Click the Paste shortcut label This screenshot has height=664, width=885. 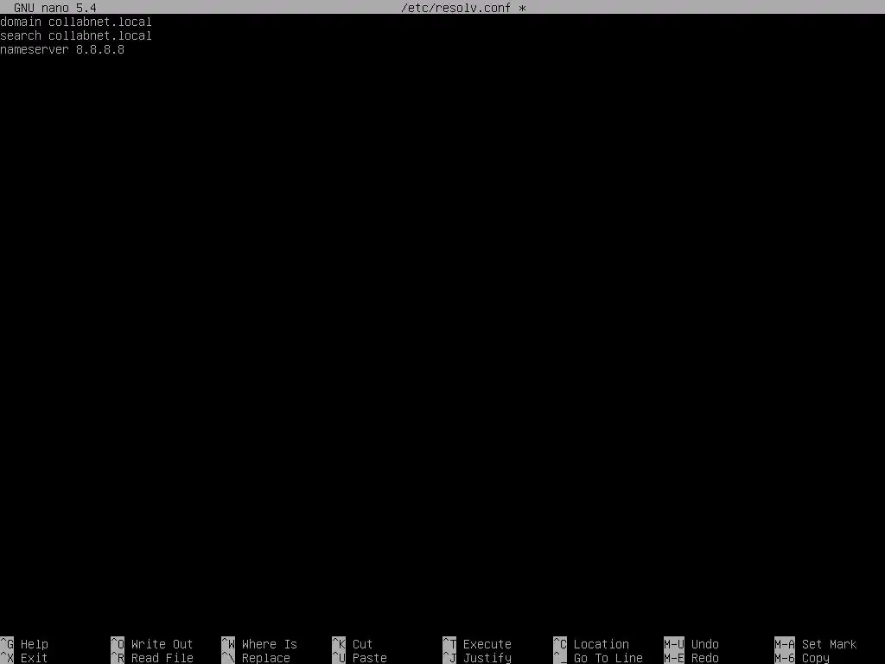point(370,658)
